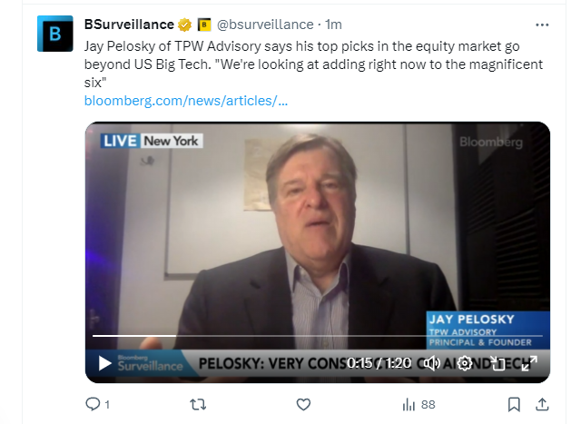571x424 pixels.
Task: Click the BSurveillance display name
Action: [128, 25]
